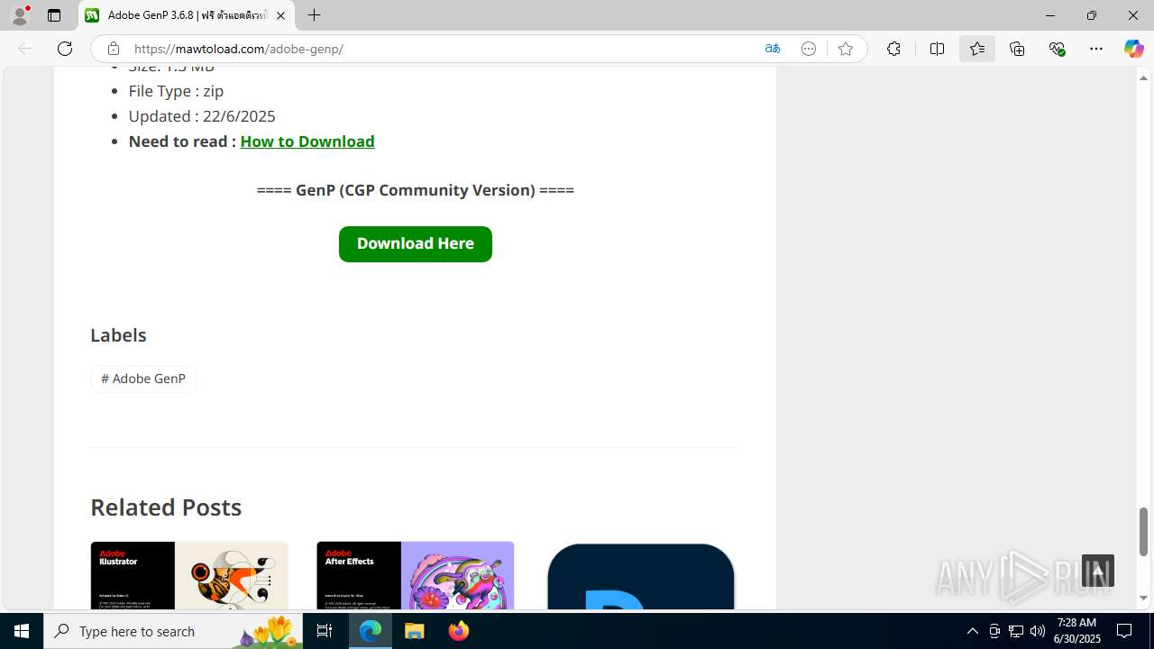Click the taskbar search box
This screenshot has height=649, width=1154.
point(171,631)
